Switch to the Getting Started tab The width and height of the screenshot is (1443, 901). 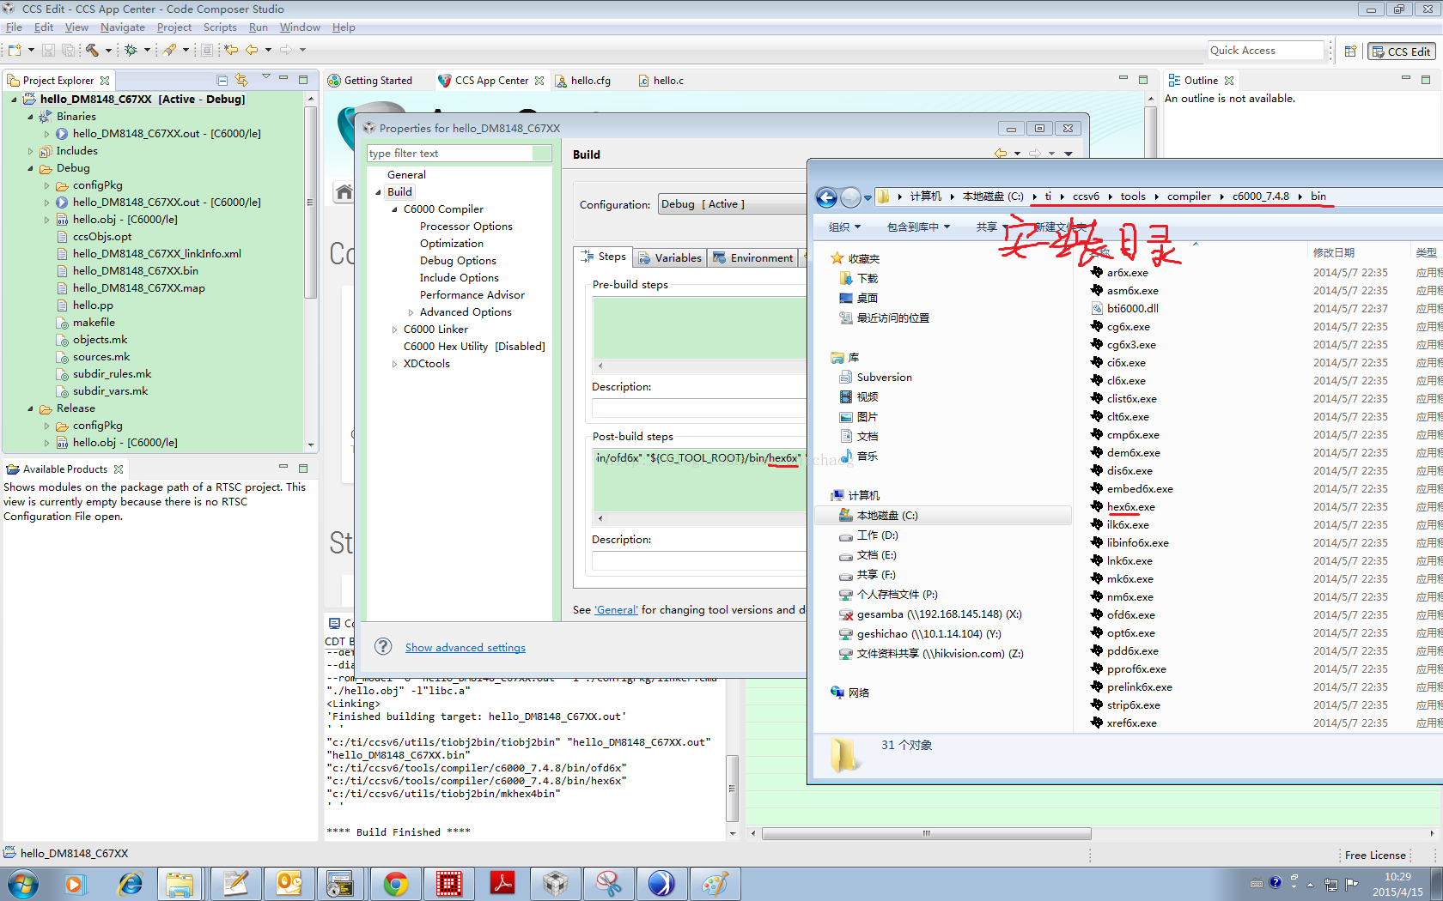pos(370,81)
